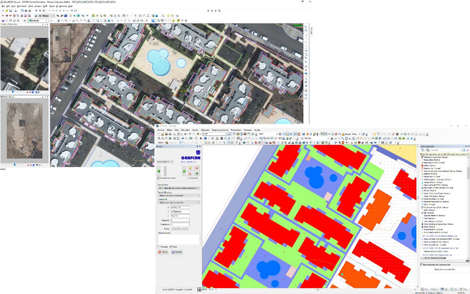
Task: Adjust slider under upper DAT/EM preview panel
Action: tap(12, 92)
